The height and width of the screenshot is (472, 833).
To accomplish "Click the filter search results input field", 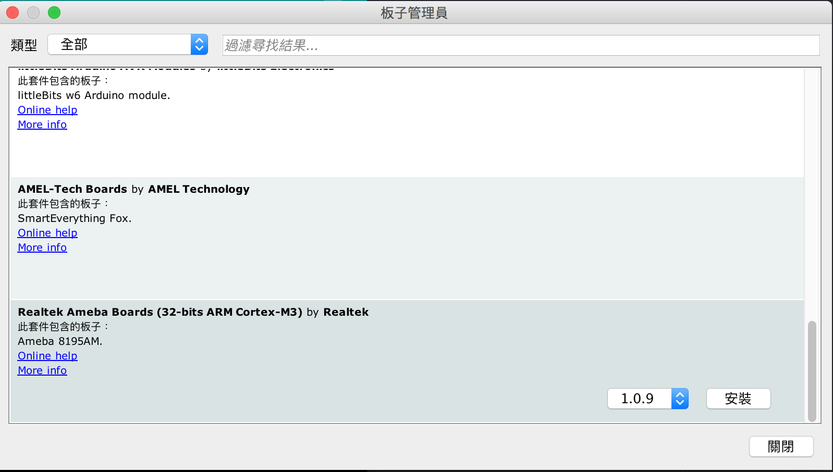I will pos(521,45).
